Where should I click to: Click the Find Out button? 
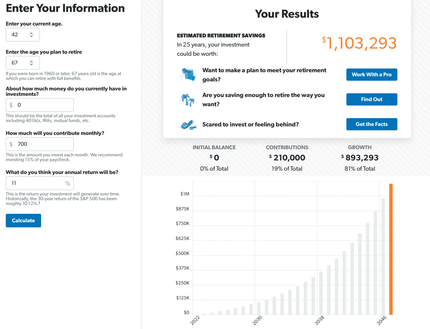[x=371, y=100]
